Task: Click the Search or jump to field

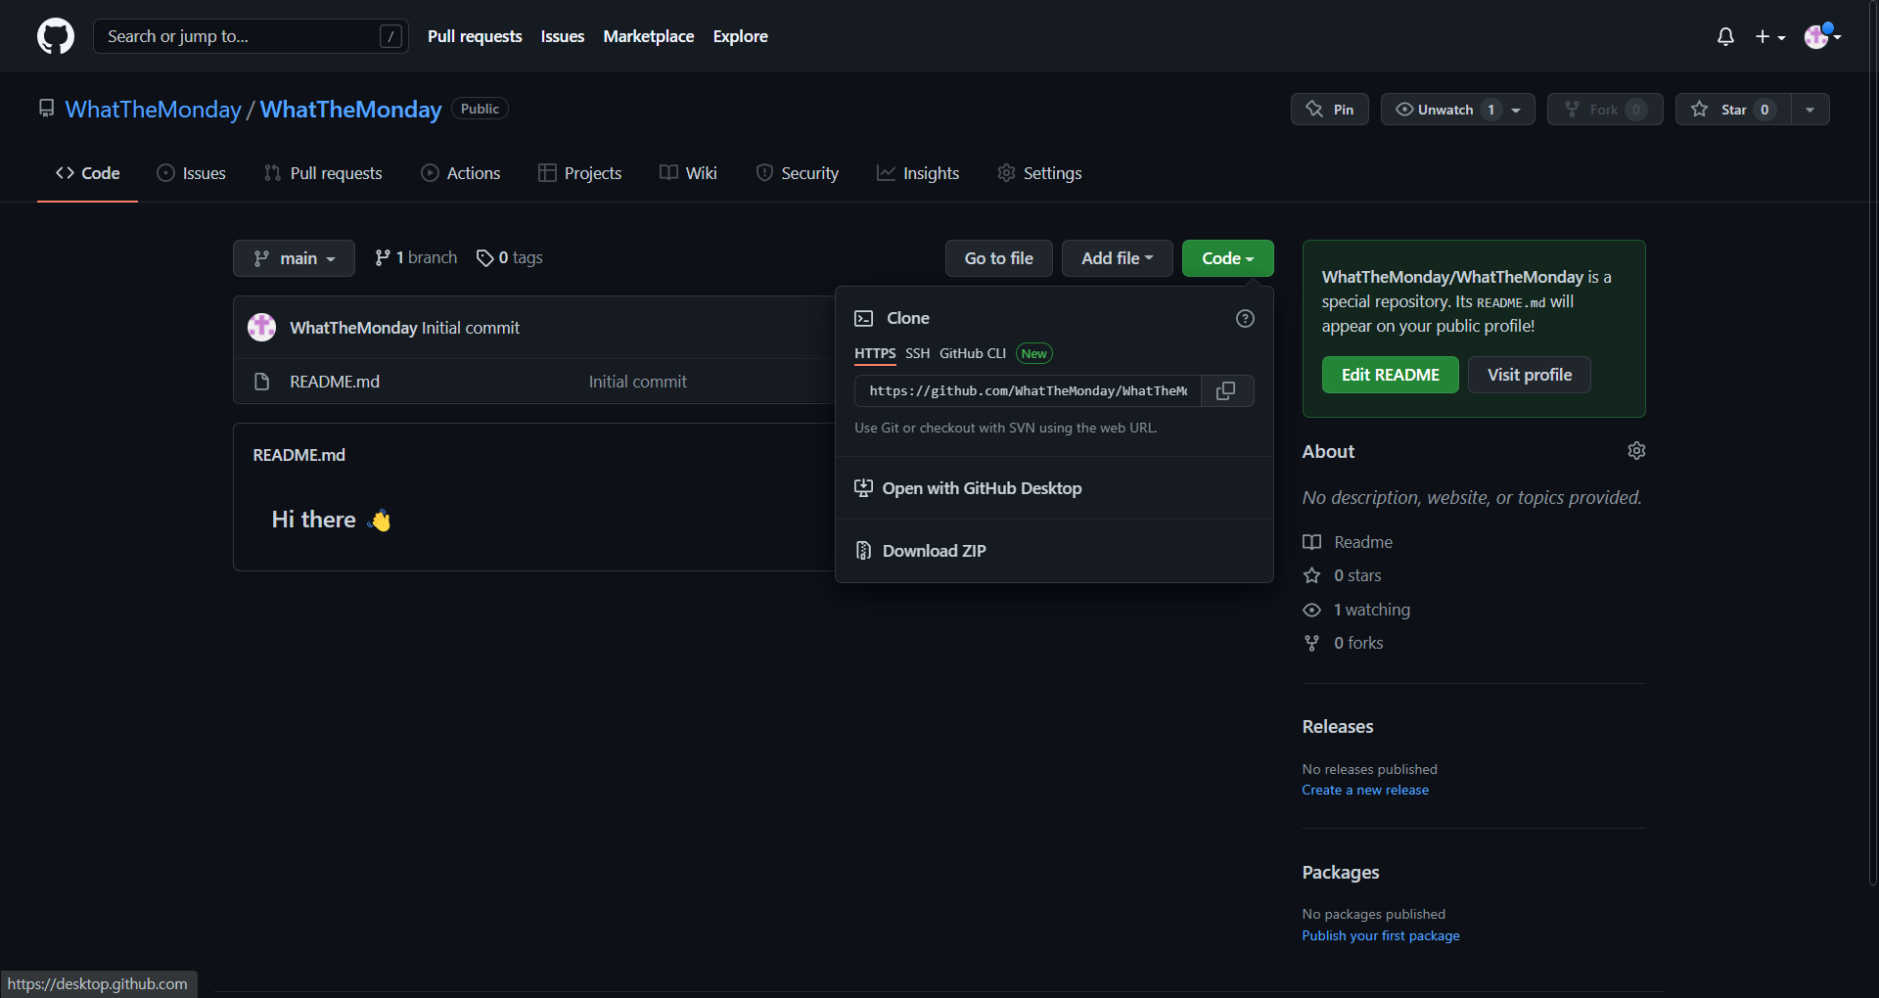Action: [x=251, y=36]
